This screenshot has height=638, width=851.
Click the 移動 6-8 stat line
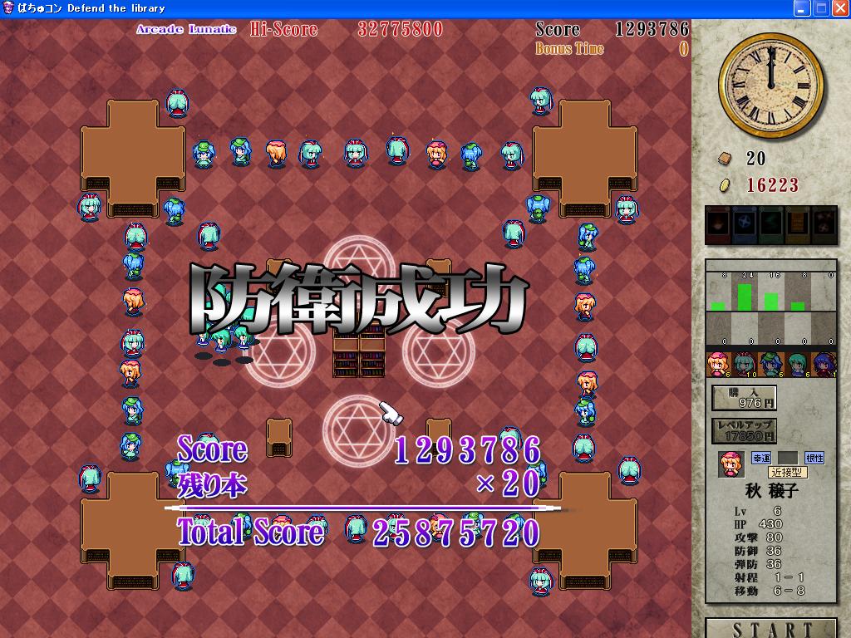click(770, 591)
